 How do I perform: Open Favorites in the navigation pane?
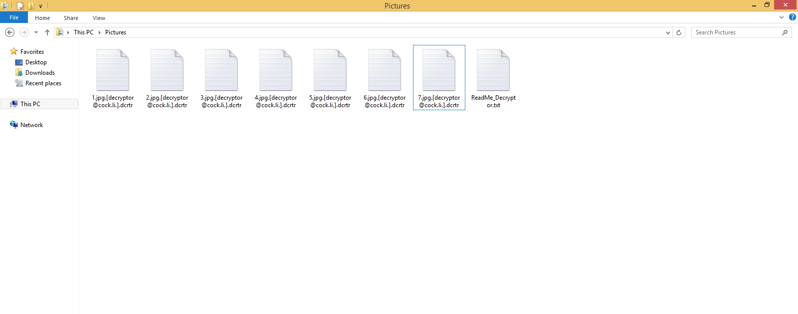coord(32,52)
